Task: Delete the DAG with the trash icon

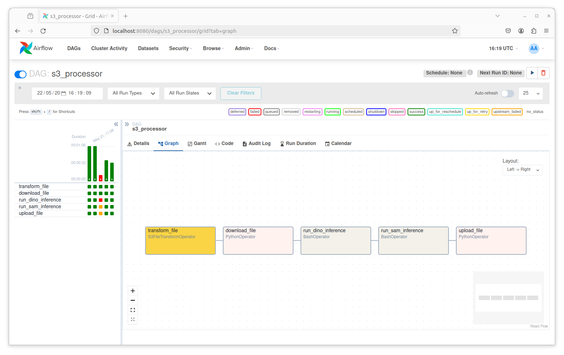Action: click(x=543, y=73)
